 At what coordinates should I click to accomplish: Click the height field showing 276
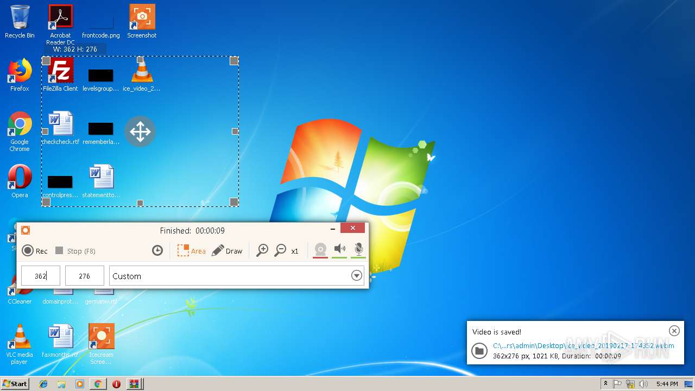tap(85, 276)
